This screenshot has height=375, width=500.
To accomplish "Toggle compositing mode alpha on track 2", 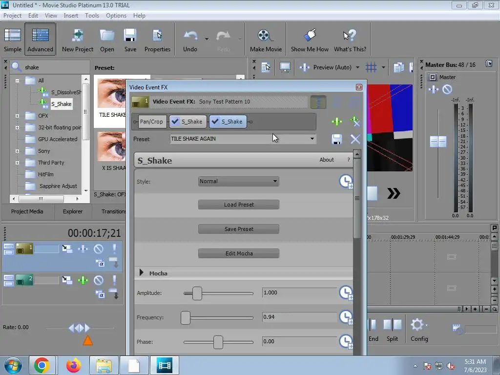I will click(100, 294).
